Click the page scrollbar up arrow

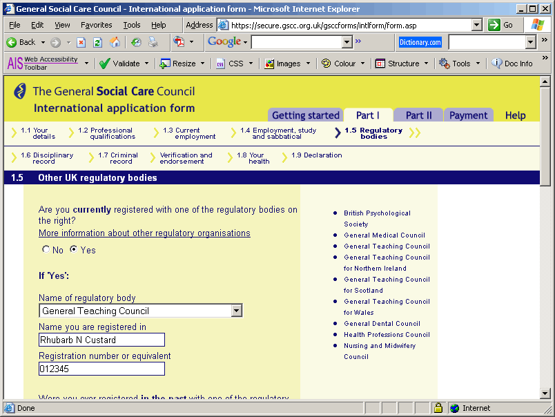(545, 81)
